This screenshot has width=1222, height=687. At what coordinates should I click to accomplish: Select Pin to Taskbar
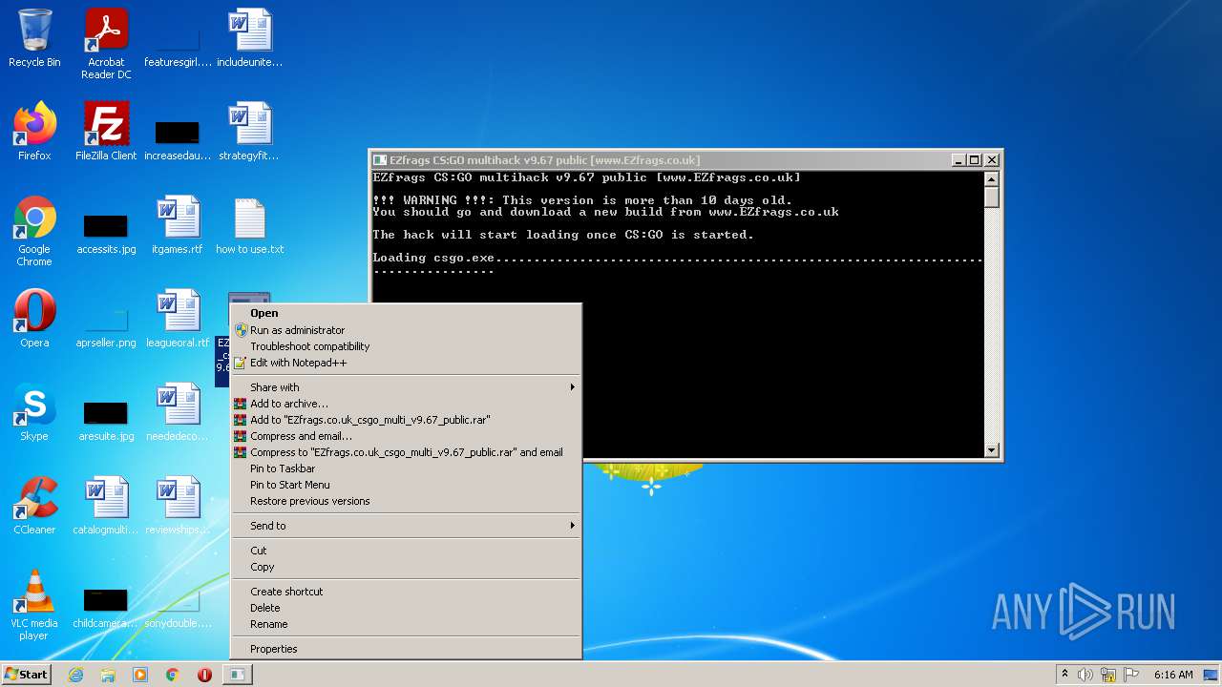[x=406, y=468]
